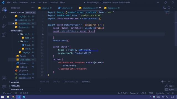Open the Help menu
The image size is (177, 99).
[62, 2]
